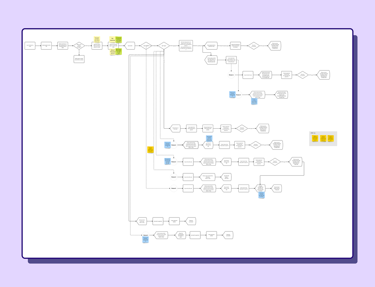Click 'Payment successful?' diamond in Person 1 row
Viewport: 375px width, 287px height.
(x=302, y=75)
